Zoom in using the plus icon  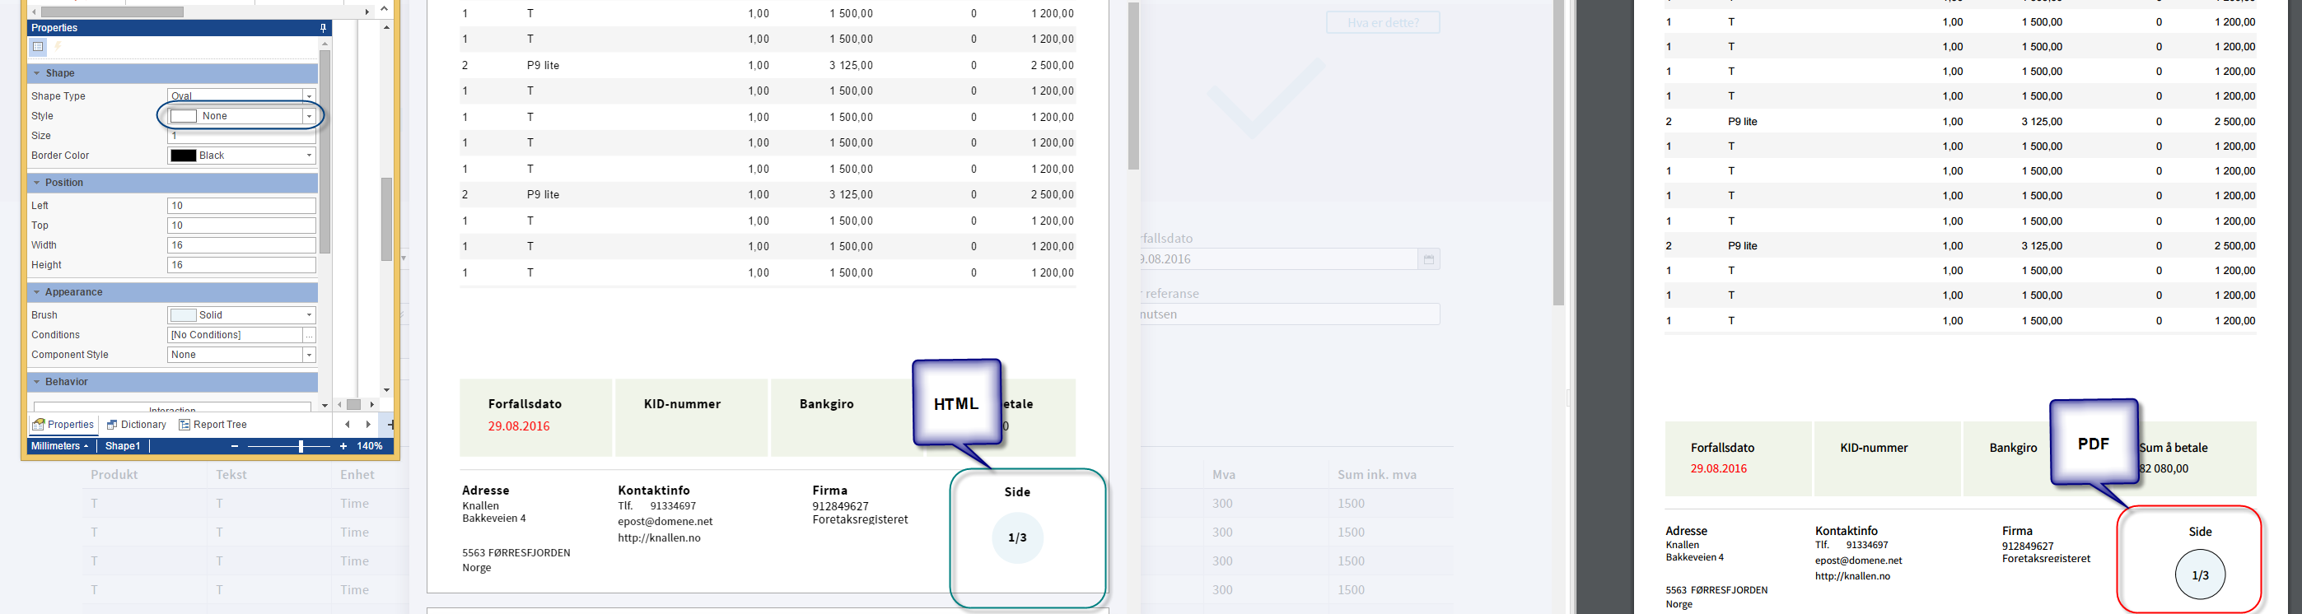(343, 446)
